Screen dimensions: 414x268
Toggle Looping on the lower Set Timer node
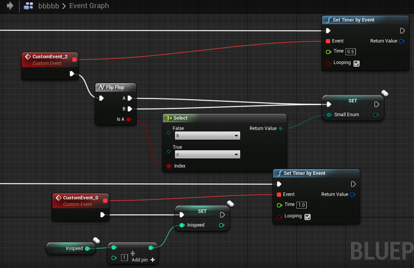[307, 217]
